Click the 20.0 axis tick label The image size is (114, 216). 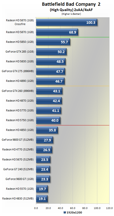[x=48, y=208]
